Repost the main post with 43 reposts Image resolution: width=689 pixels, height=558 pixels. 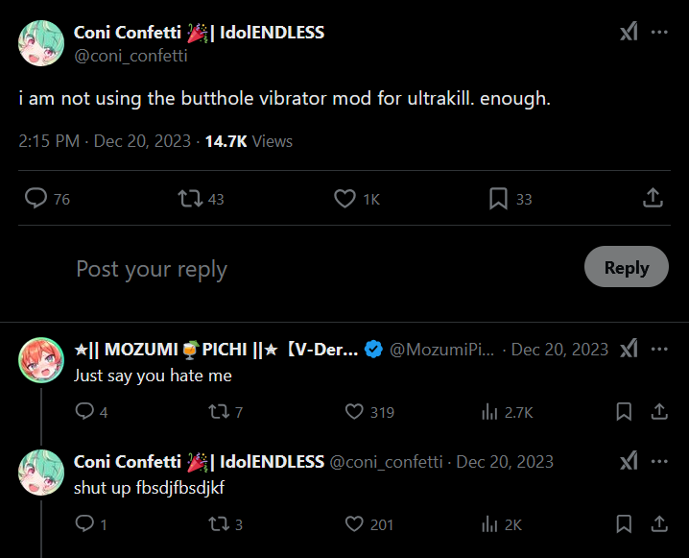pyautogui.click(x=190, y=198)
